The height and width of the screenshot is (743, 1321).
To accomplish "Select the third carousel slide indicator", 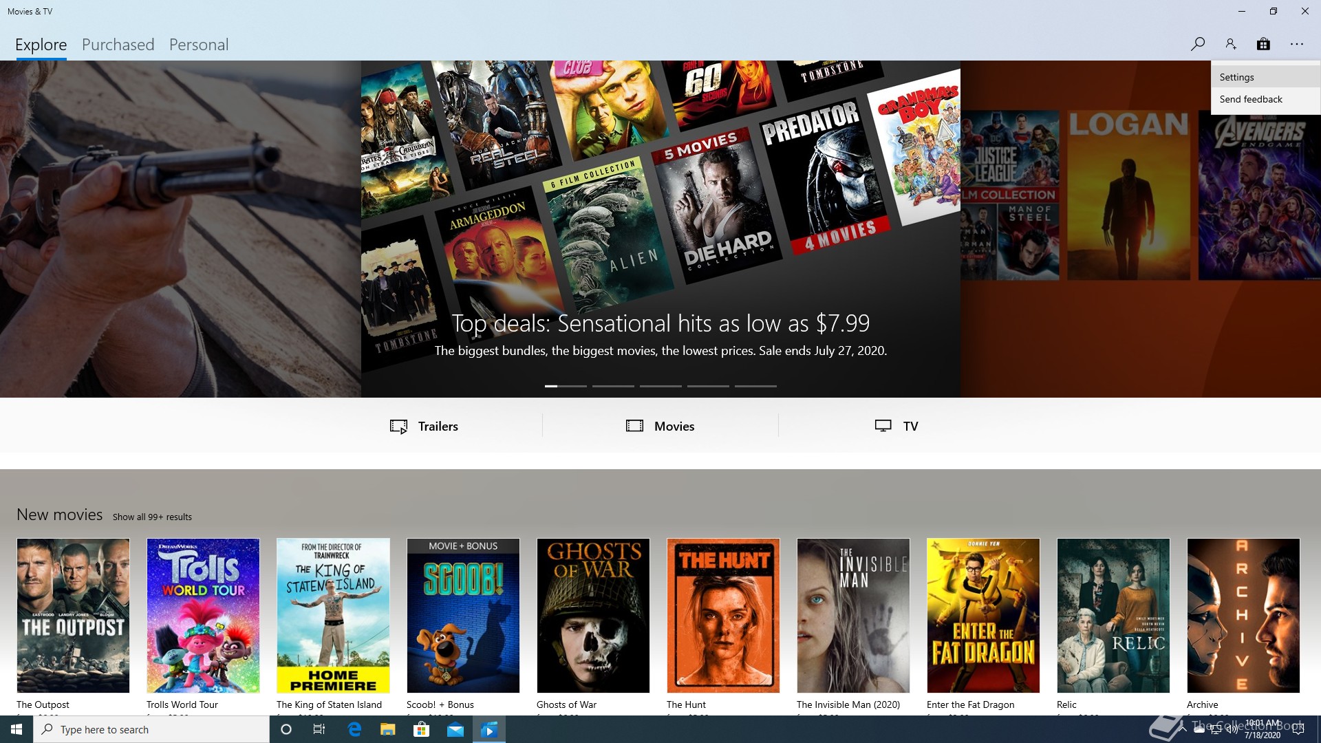I will pos(660,386).
